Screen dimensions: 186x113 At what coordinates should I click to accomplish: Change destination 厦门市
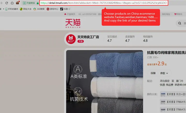click(x=180, y=81)
